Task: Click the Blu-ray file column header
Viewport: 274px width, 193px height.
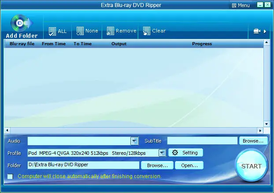Action: [x=22, y=44]
